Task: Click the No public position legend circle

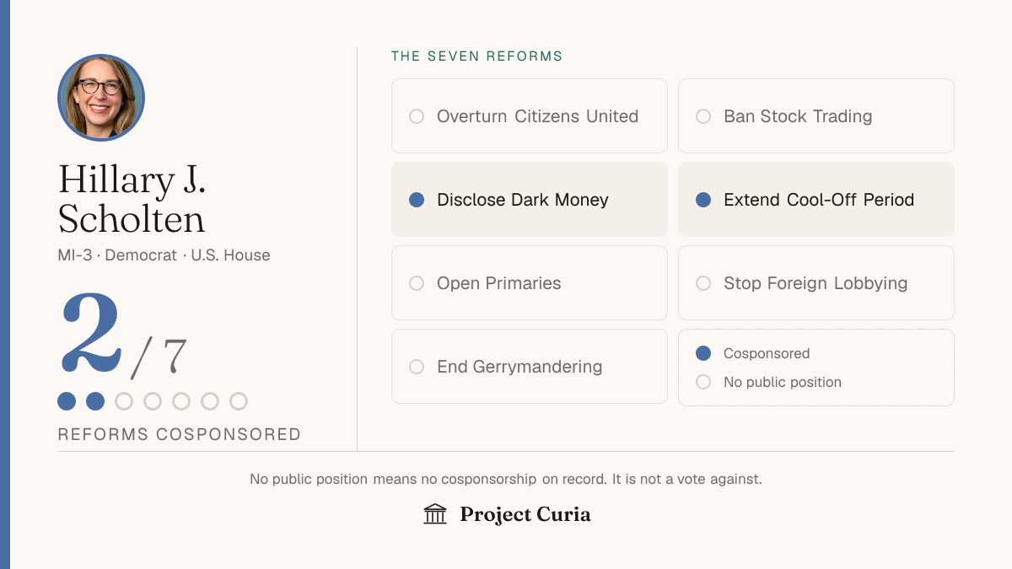Action: 703,382
